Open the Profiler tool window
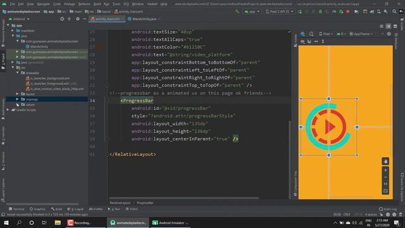Image resolution: width=405 pixels, height=228 pixels. (x=96, y=209)
